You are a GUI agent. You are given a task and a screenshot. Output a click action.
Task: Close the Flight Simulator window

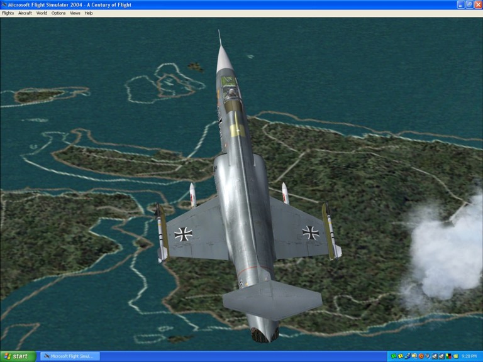(x=478, y=4)
